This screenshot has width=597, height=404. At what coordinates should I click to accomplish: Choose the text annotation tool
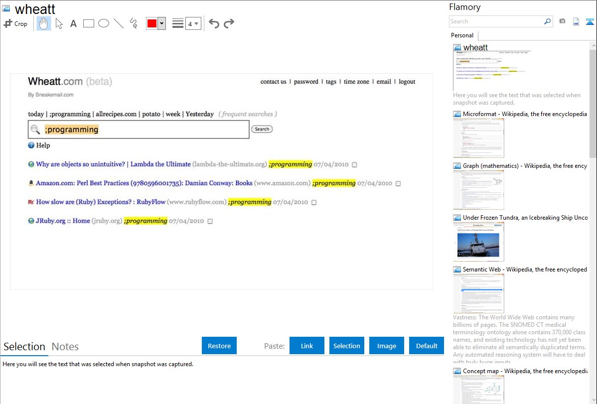[x=73, y=23]
